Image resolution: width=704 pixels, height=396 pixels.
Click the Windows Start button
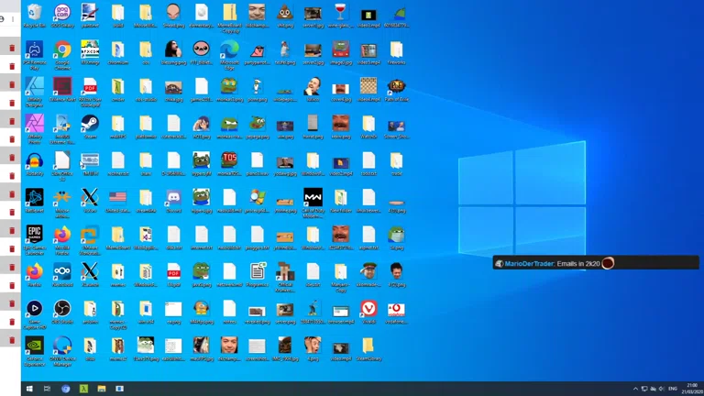click(x=28, y=389)
